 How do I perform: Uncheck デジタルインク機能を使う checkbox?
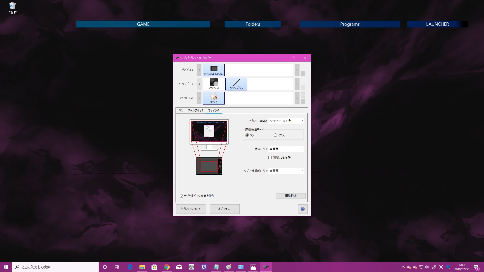coord(181,196)
